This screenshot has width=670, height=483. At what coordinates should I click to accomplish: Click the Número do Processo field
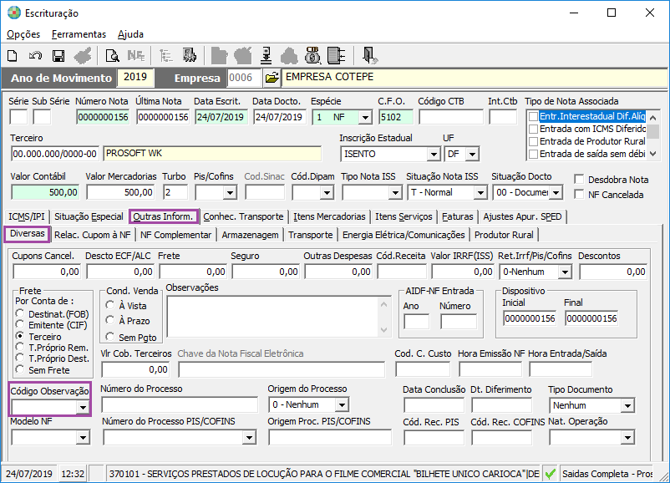tap(179, 405)
